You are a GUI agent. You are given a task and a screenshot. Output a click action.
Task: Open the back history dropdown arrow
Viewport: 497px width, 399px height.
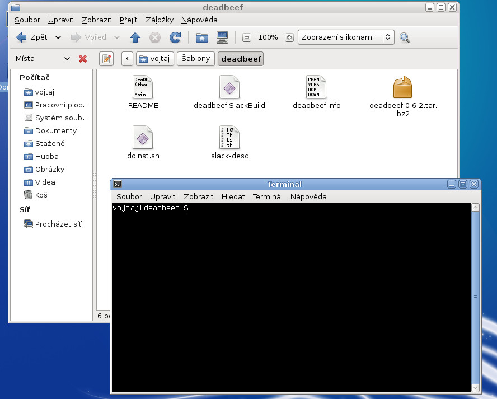pos(58,37)
